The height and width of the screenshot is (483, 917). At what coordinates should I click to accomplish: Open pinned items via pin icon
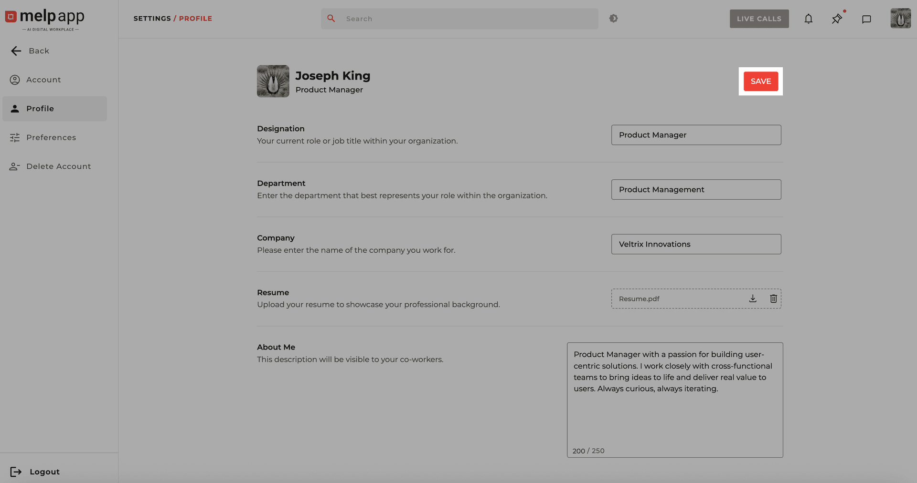coord(837,19)
